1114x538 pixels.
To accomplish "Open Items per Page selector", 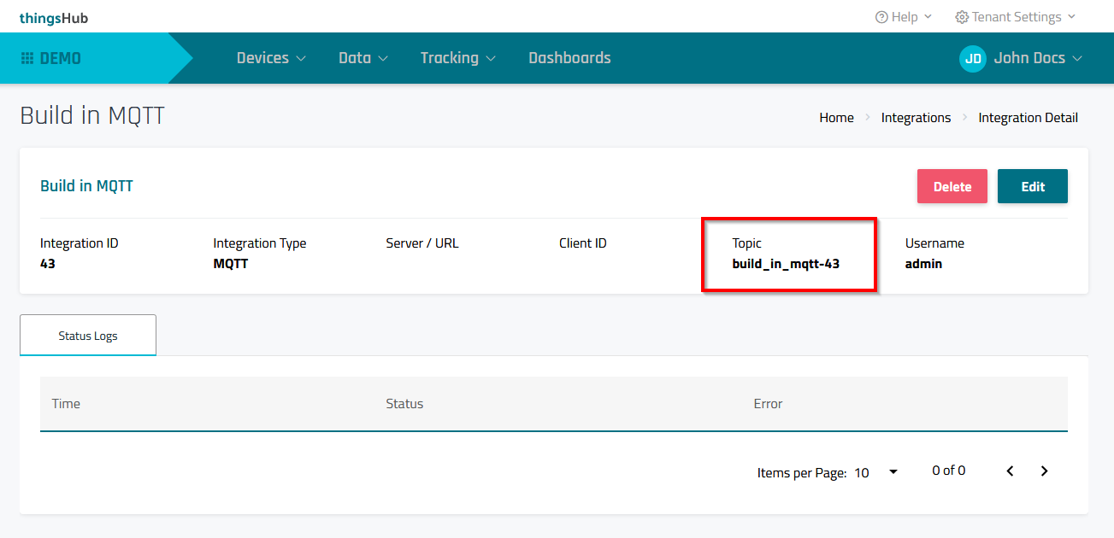I will (876, 472).
